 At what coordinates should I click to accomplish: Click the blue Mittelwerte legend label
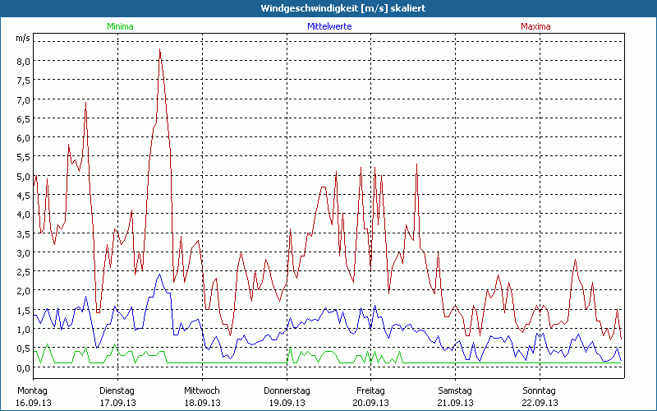pyautogui.click(x=328, y=26)
